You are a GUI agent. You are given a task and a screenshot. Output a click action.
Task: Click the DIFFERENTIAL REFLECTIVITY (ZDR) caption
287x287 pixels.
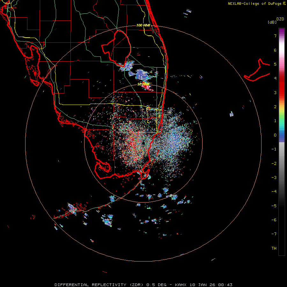[x=99, y=285]
